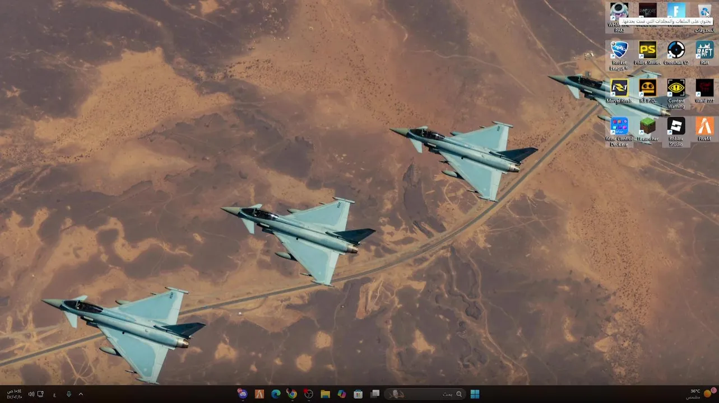Viewport: 719px width, 403px height.
Task: Open the network status tray icon
Action: click(40, 394)
